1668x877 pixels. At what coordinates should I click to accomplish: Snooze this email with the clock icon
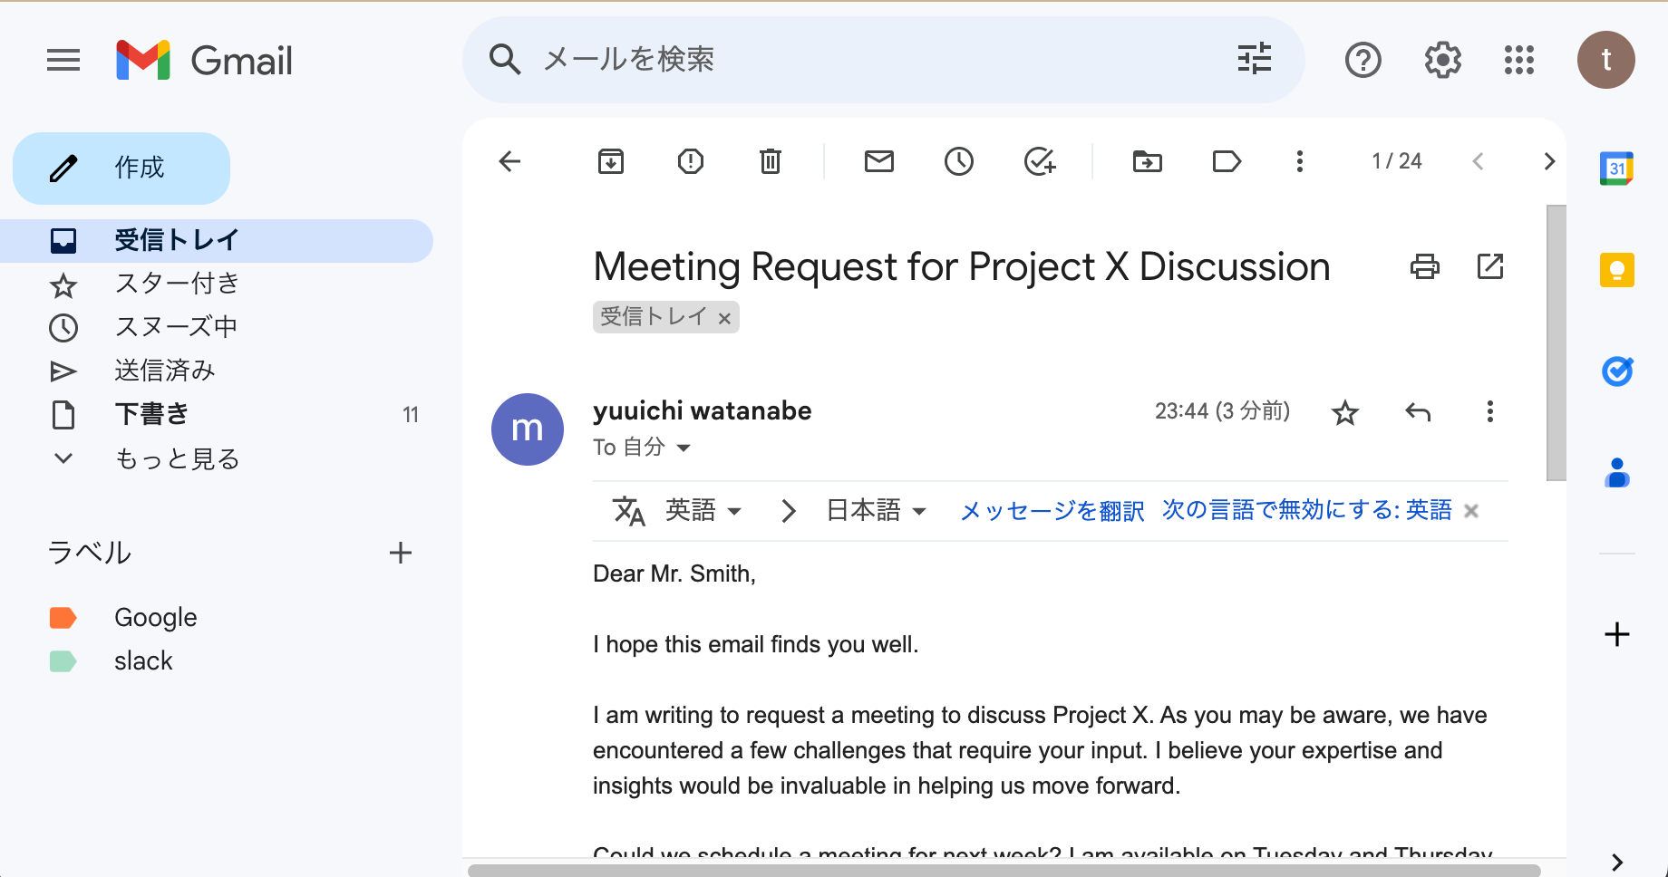pos(959,161)
